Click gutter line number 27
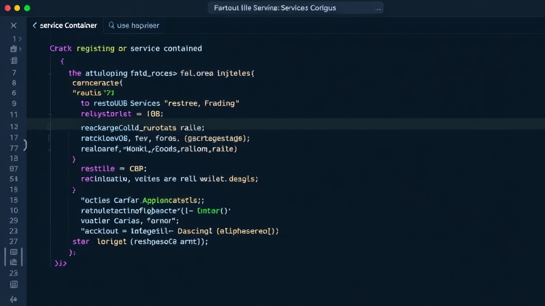The image size is (545, 306). pos(13,242)
